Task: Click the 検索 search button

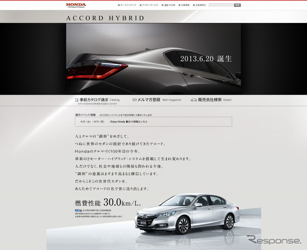Action: [x=237, y=5]
